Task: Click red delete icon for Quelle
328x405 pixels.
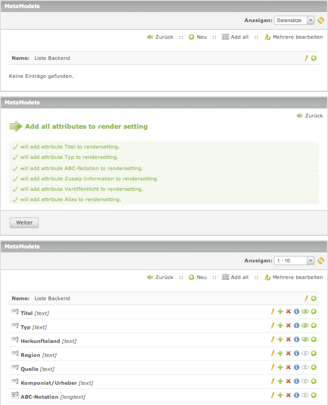Action: (x=288, y=367)
